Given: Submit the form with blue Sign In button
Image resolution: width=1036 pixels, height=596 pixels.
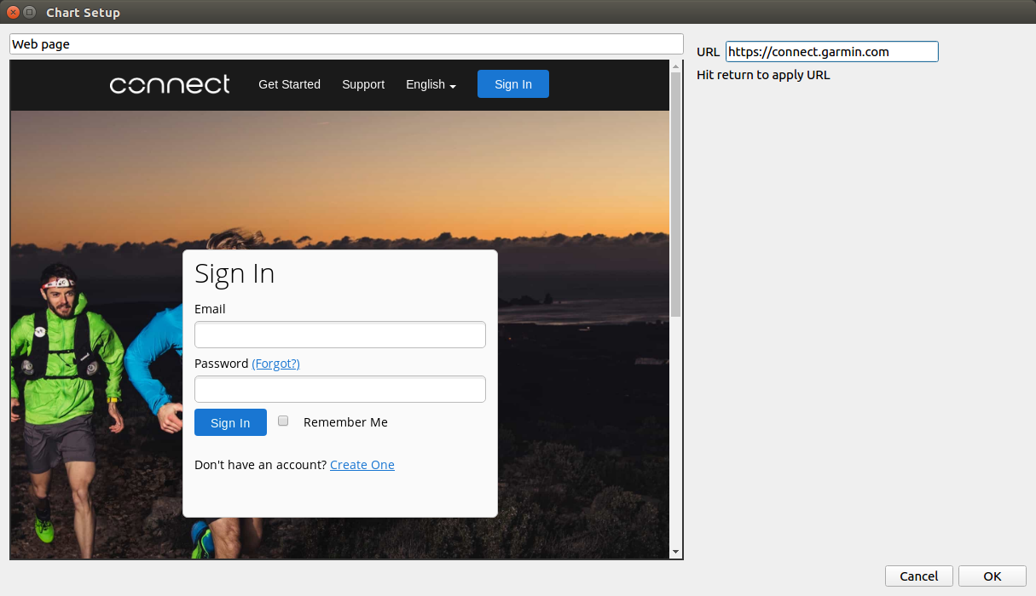Looking at the screenshot, I should pyautogui.click(x=230, y=422).
